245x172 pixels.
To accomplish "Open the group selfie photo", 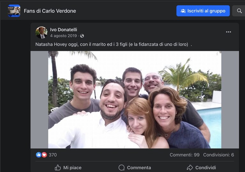I will tap(135, 100).
